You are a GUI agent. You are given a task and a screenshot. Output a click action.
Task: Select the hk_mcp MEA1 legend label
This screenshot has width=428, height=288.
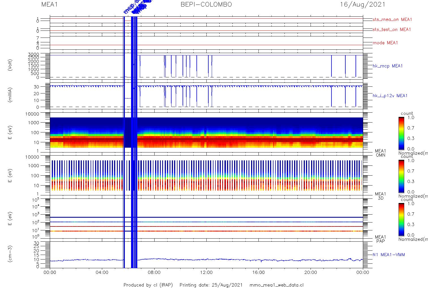pos(388,66)
